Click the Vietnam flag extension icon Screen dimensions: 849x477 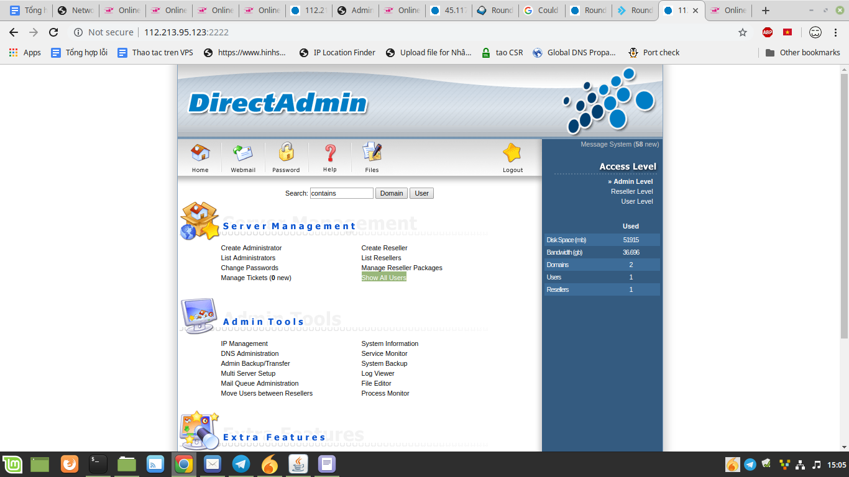click(x=787, y=32)
